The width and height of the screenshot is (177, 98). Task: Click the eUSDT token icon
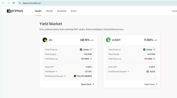point(108,40)
